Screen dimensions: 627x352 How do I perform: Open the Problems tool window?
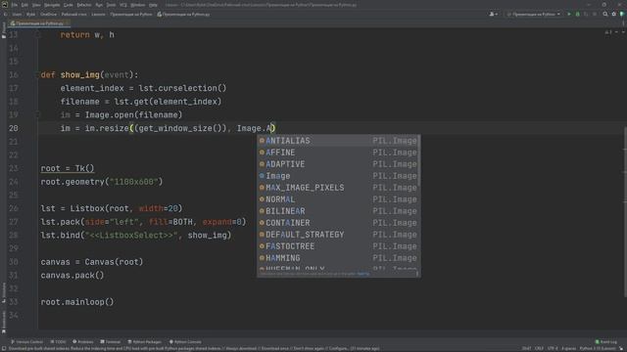pos(82,342)
